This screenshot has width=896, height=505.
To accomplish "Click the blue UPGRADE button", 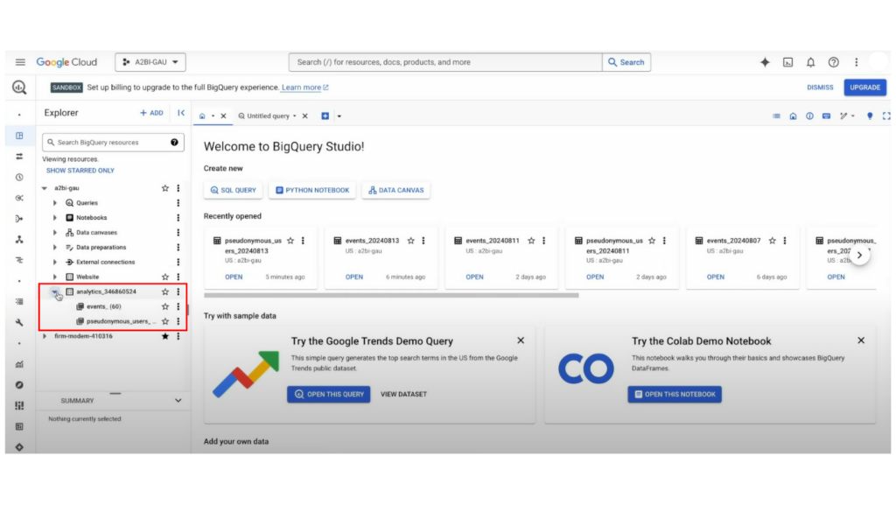I will (x=865, y=88).
